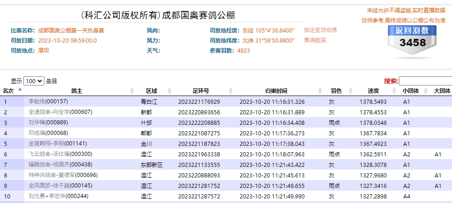This screenshot has height=203, width=452.
Task: Click the 搜索 search input box
Action: 425,81
